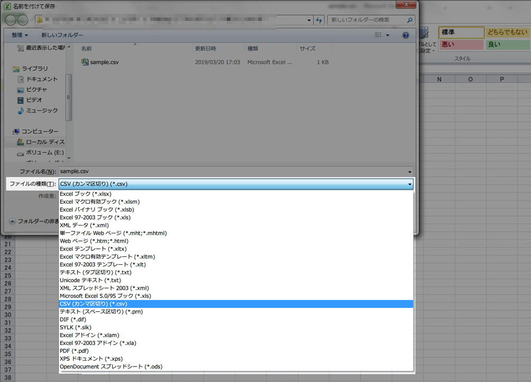Image resolution: width=531 pixels, height=382 pixels.
Task: Select DIF (*.dif) file type
Action: (236, 319)
